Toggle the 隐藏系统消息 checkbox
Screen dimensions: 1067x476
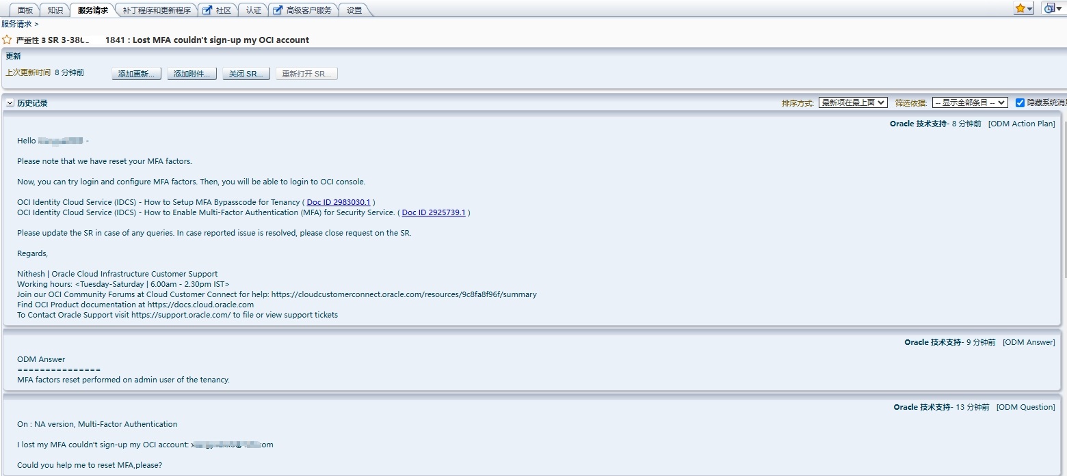(x=1020, y=102)
